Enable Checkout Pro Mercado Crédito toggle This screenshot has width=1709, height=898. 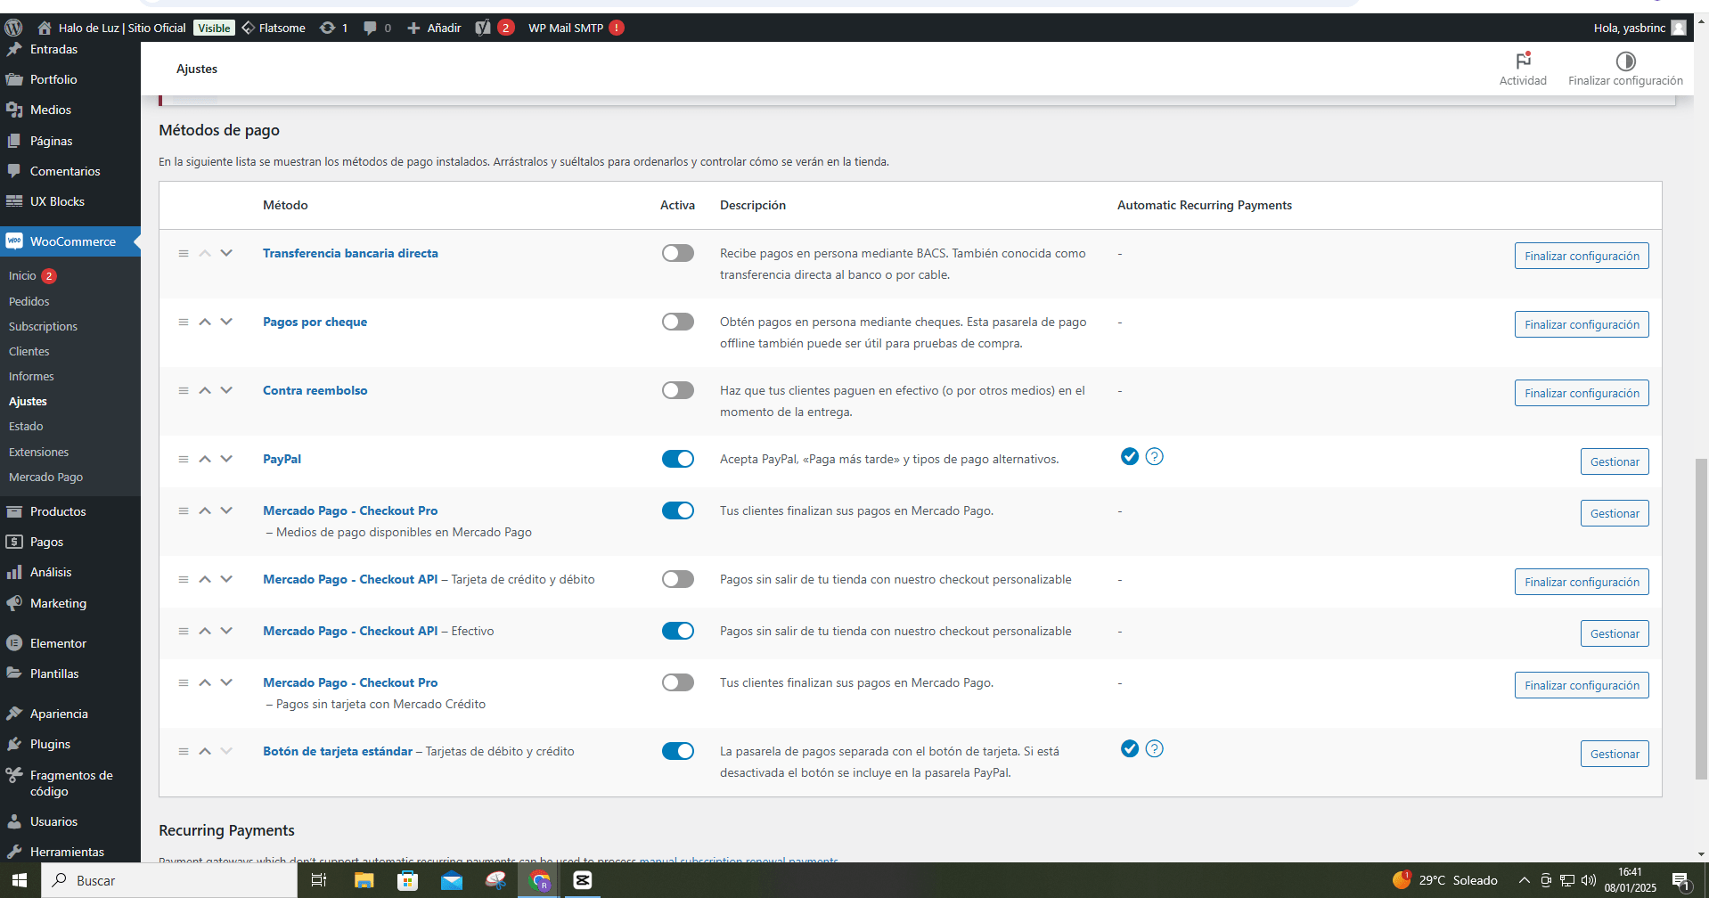coord(677,683)
